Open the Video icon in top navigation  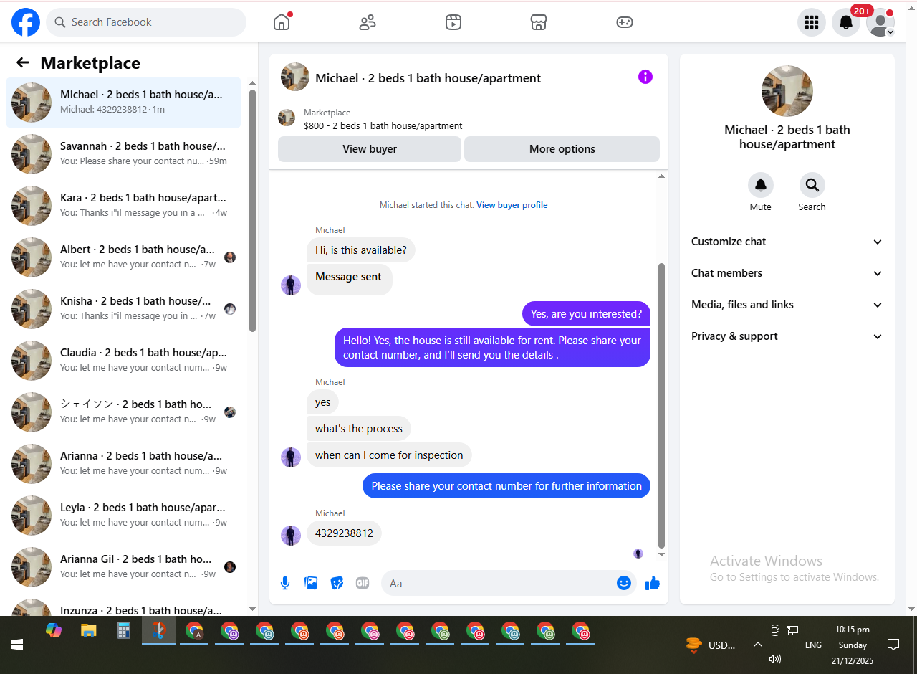point(453,22)
